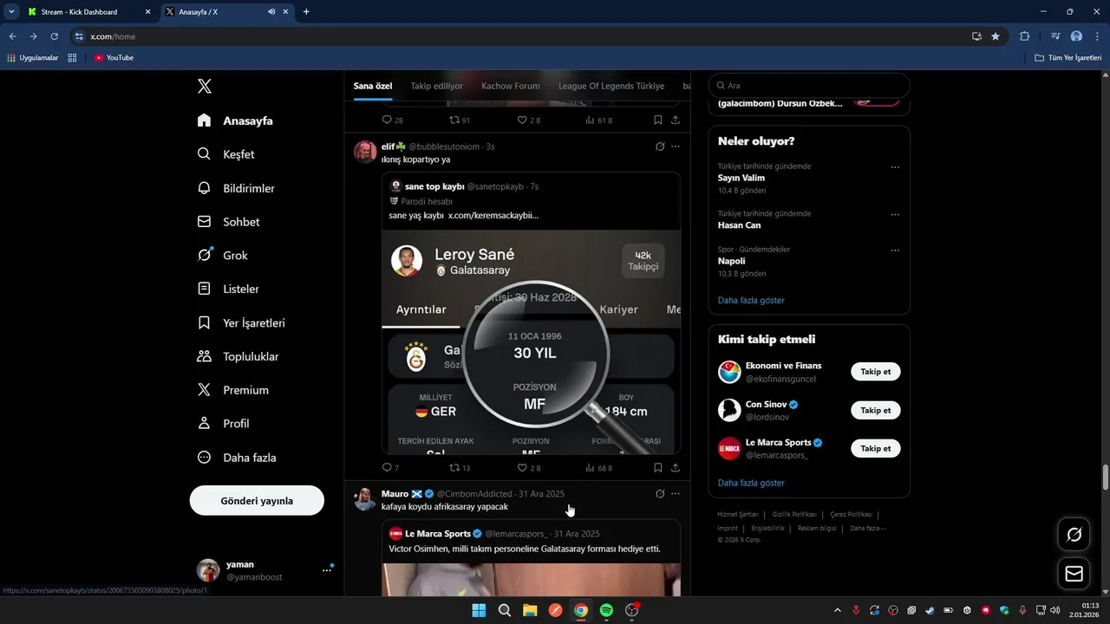Show more trends under Neler oluyor
The width and height of the screenshot is (1110, 624).
(x=751, y=300)
